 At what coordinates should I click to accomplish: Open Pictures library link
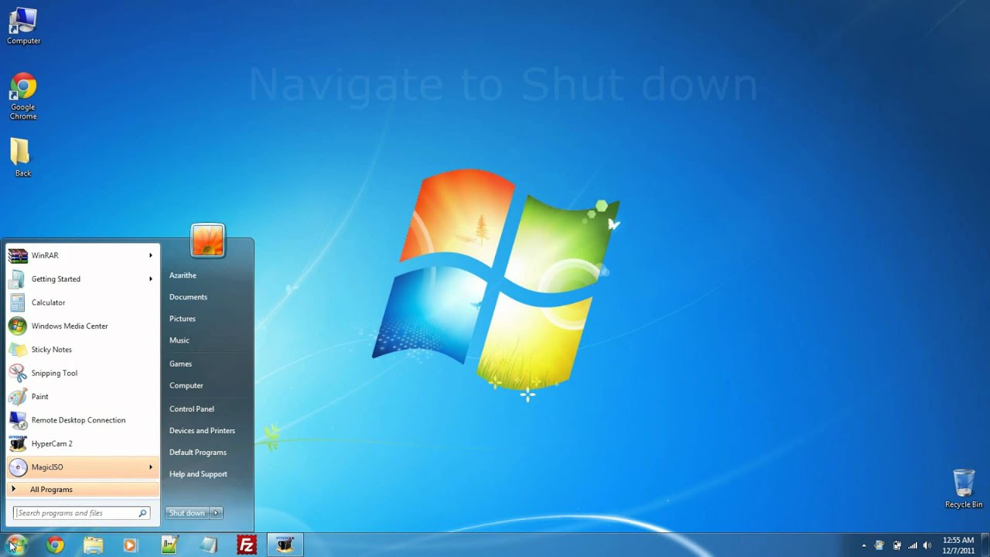(x=183, y=319)
